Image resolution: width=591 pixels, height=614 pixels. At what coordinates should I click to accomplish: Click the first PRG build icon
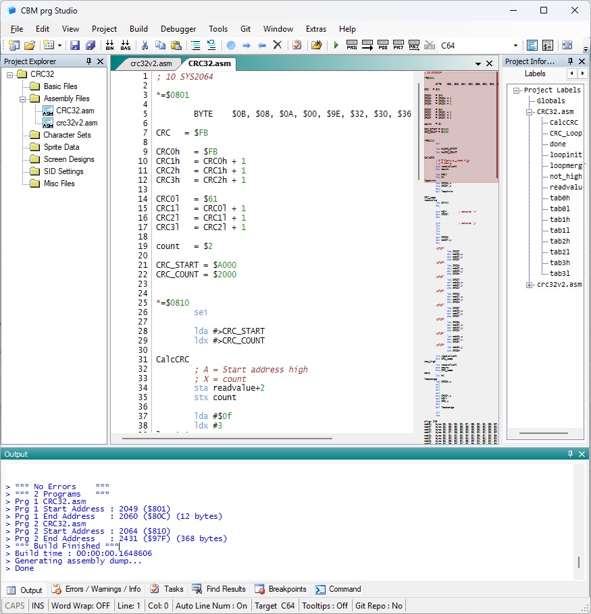click(352, 45)
